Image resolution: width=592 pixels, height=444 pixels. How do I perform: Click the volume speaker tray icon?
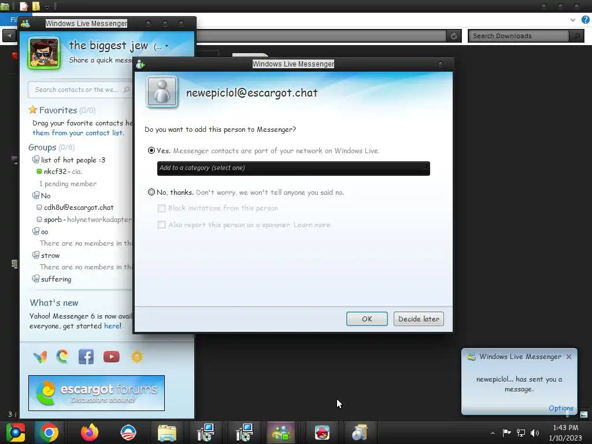point(535,432)
